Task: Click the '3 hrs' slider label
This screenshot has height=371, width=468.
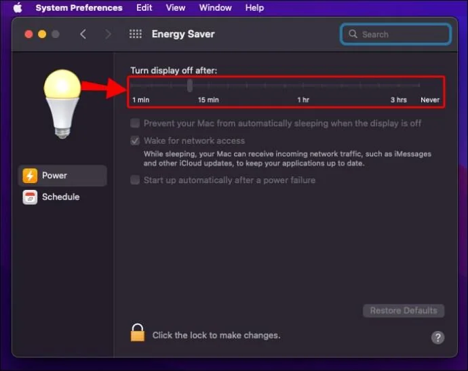Action: (398, 100)
